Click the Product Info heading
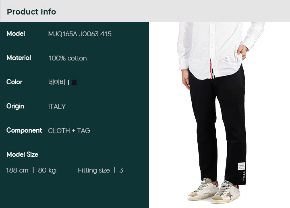Screen dimensions: 290x208 tap(31, 12)
